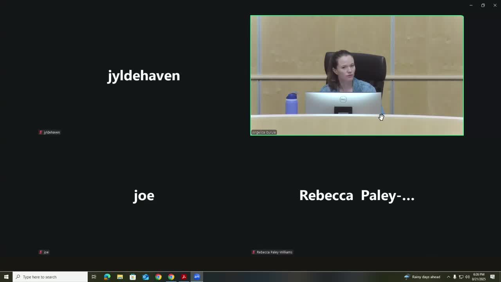501x282 pixels.
Task: Click the microphone system tray icon
Action: point(454,277)
